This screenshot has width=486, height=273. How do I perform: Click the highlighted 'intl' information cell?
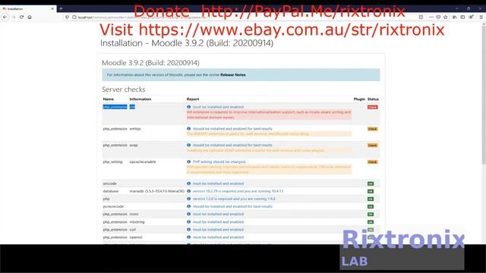[x=132, y=107]
